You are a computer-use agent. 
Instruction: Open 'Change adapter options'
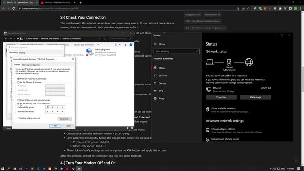[x=223, y=129]
